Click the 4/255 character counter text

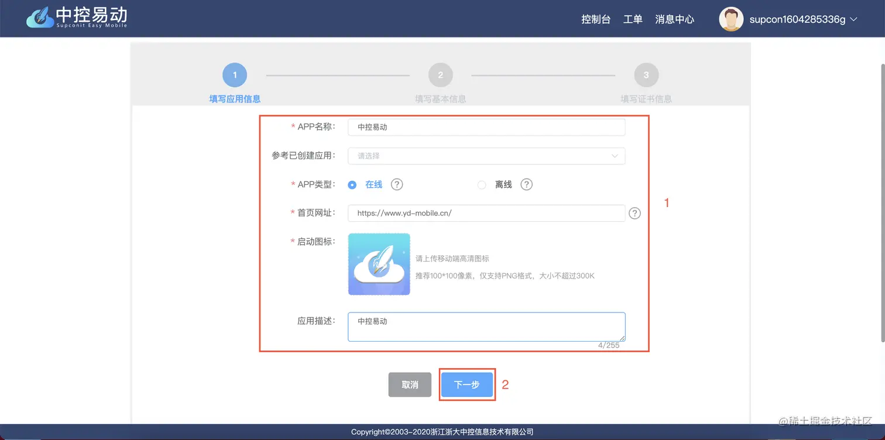609,345
